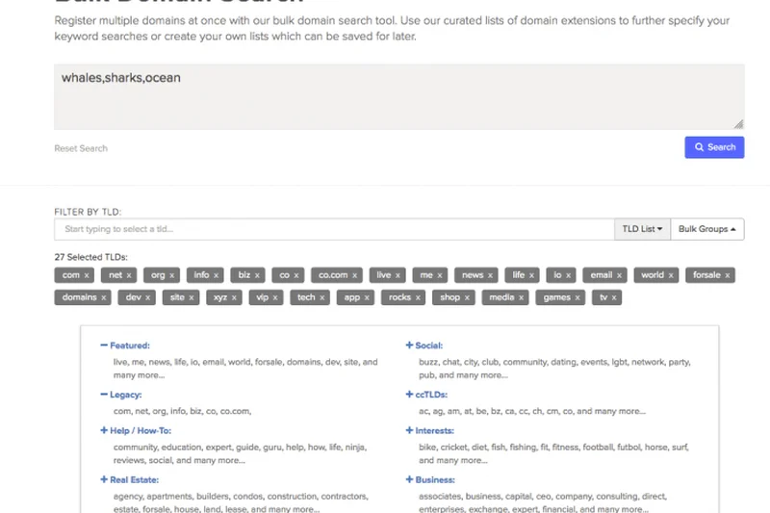Screen dimensions: 770x513
Task: Remove the vip TLD tag
Action: tap(275, 298)
